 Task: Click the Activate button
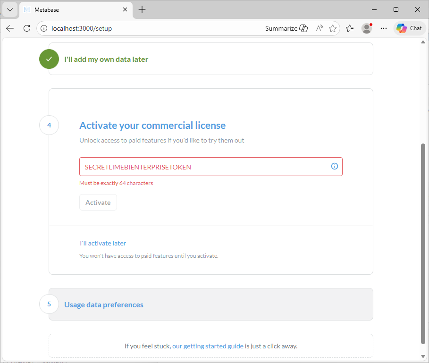coord(98,203)
